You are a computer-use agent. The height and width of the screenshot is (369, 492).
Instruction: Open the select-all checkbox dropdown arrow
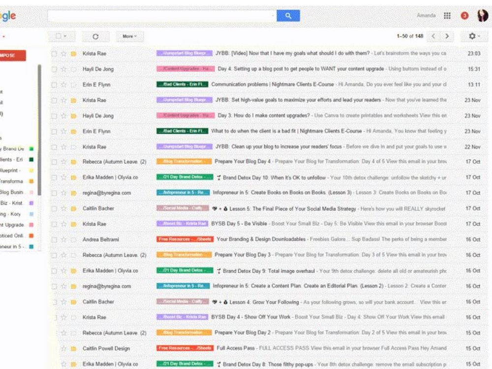tap(65, 36)
